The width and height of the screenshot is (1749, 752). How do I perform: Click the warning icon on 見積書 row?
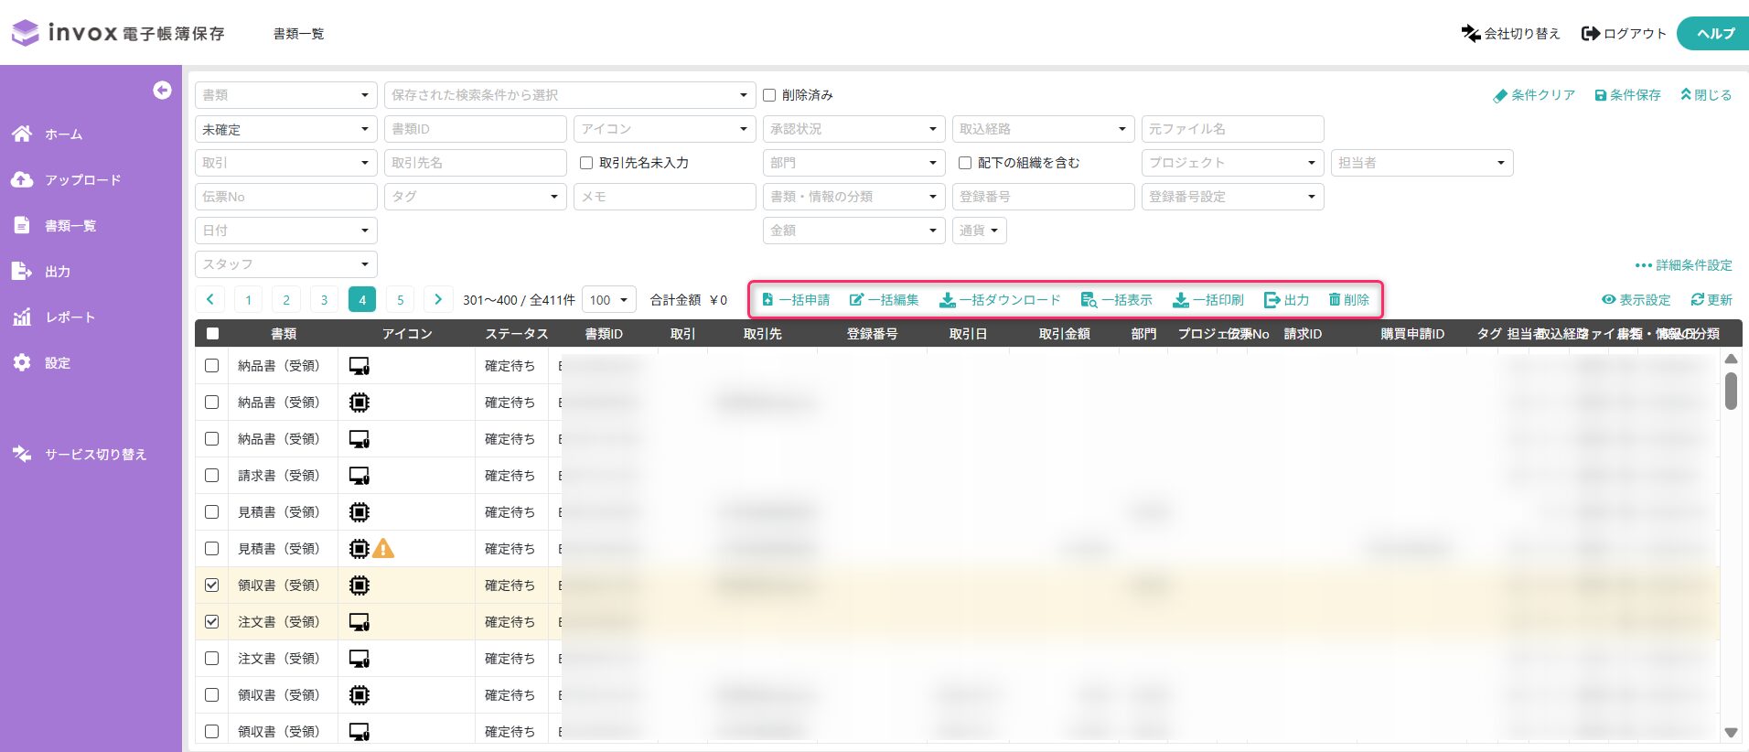coord(384,549)
